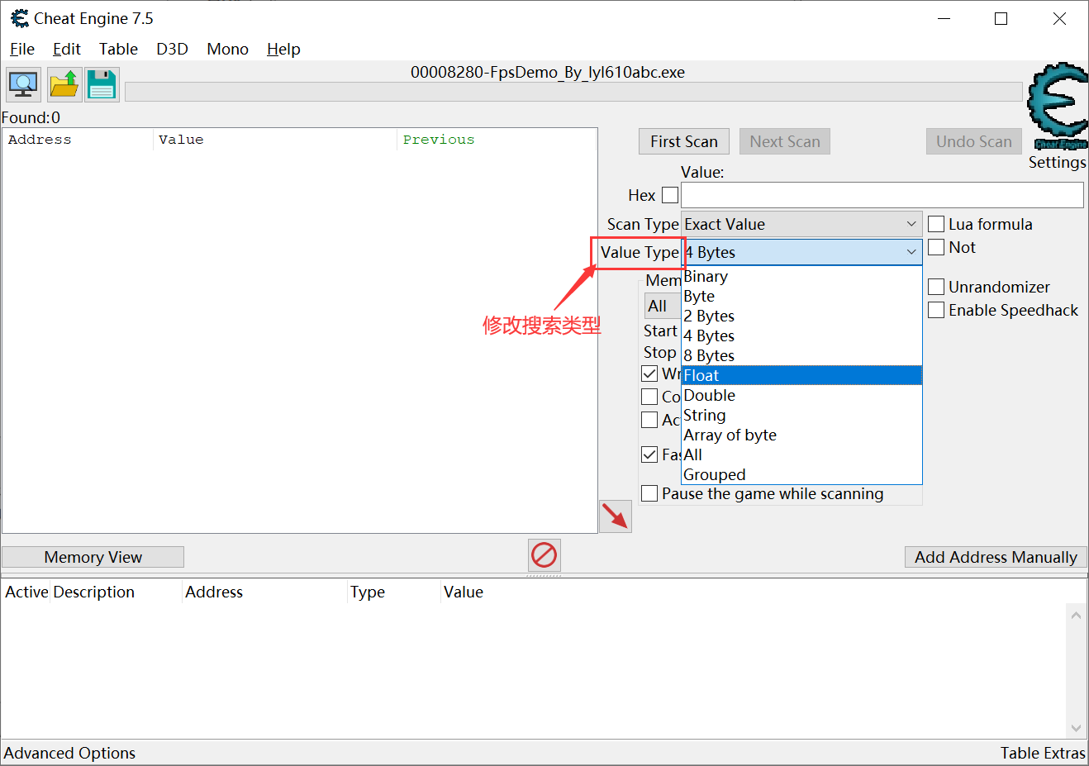Viewport: 1089px width, 766px height.
Task: Click the red clear list circle icon
Action: [544, 554]
